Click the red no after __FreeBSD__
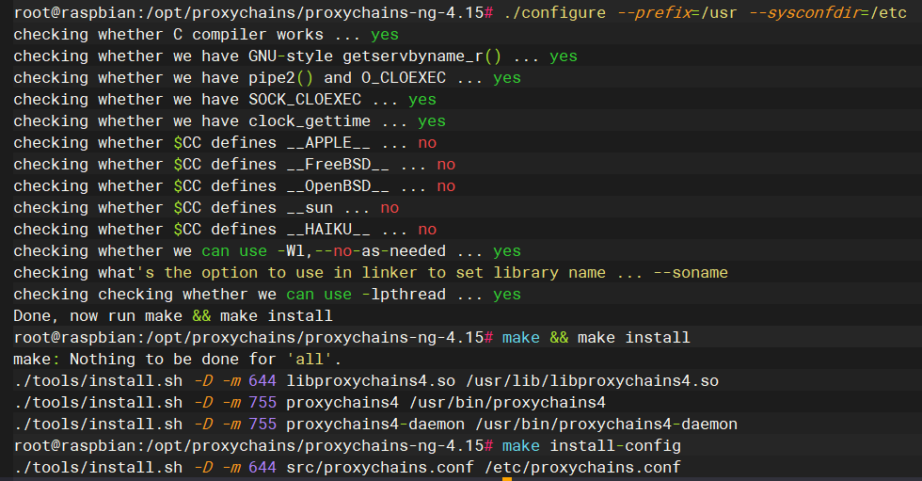Screen dimensions: 922x481 pos(446,165)
